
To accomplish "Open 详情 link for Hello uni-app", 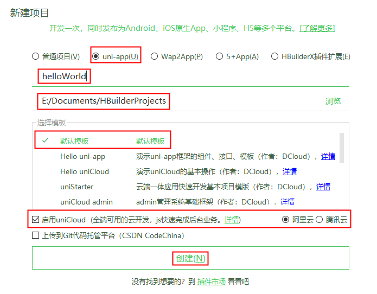I will tap(328, 156).
